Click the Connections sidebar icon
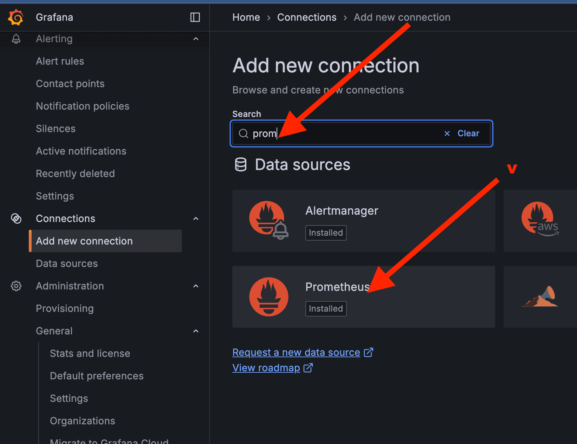Viewport: 577px width, 444px height. point(16,218)
